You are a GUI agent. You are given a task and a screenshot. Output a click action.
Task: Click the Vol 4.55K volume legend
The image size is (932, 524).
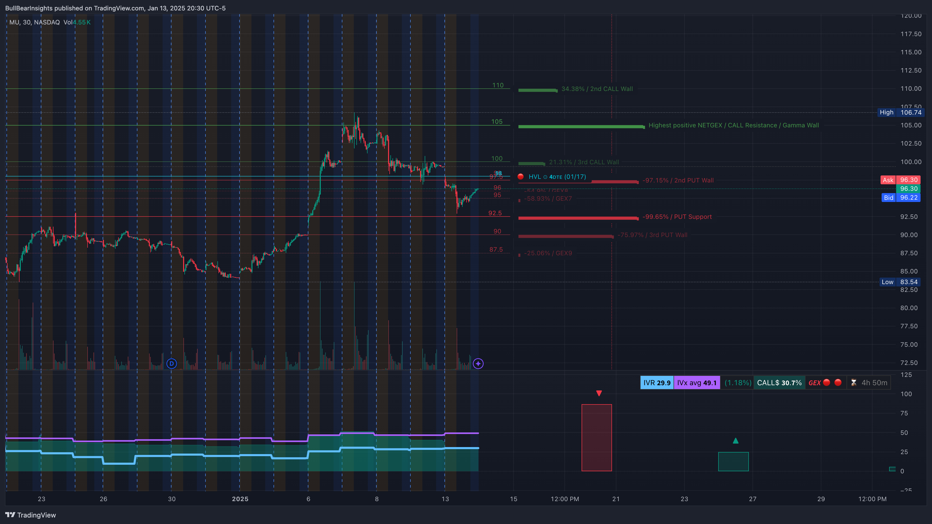(x=77, y=22)
